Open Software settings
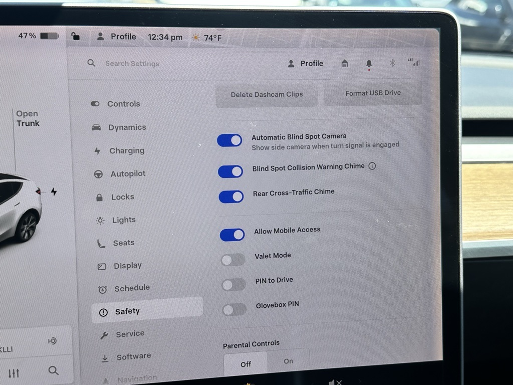The width and height of the screenshot is (513, 385). pos(126,357)
